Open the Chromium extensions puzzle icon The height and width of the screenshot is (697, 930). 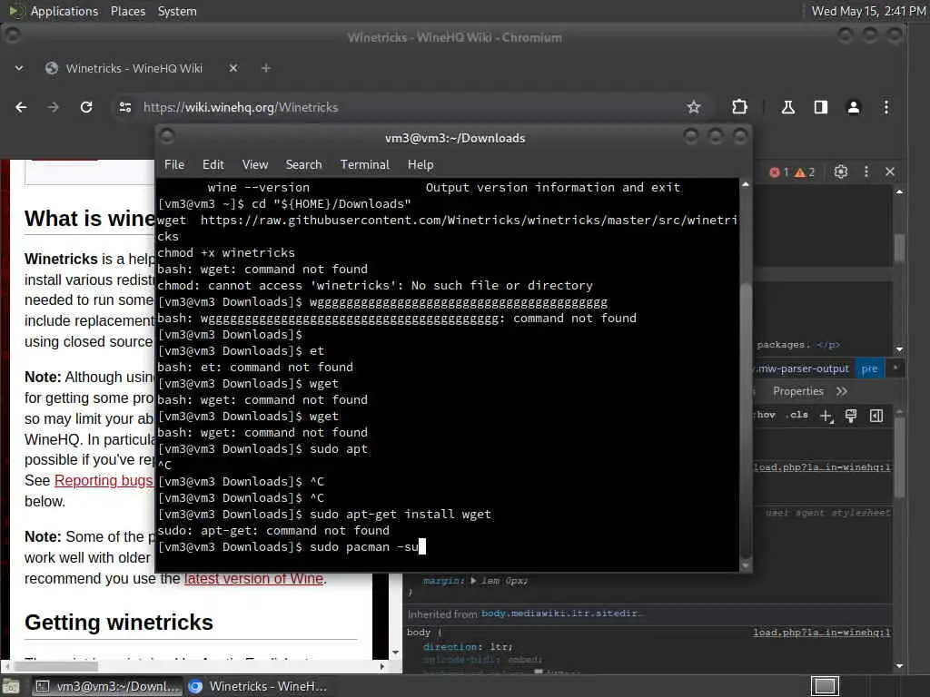[739, 107]
